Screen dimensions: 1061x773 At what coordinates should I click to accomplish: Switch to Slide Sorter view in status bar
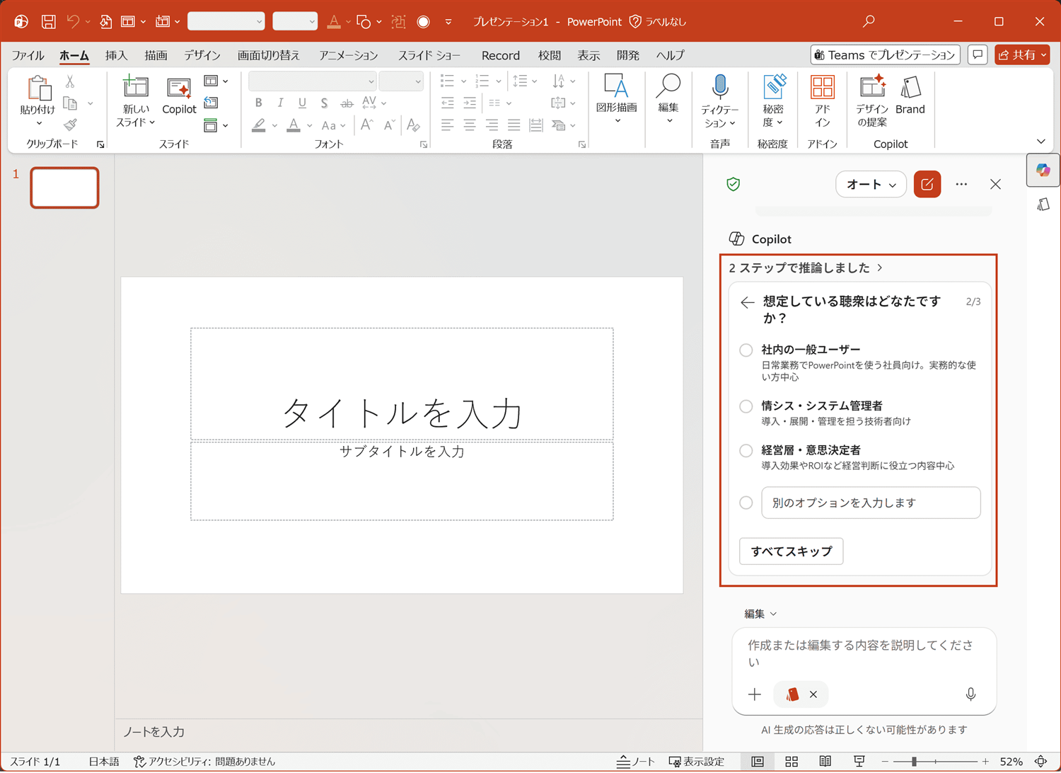792,762
